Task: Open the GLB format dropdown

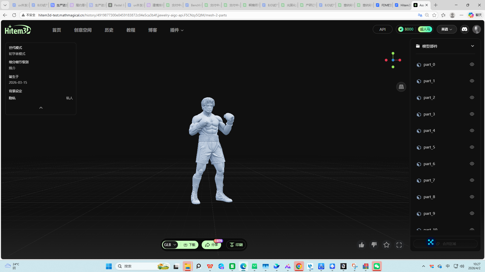Action: tap(170, 245)
